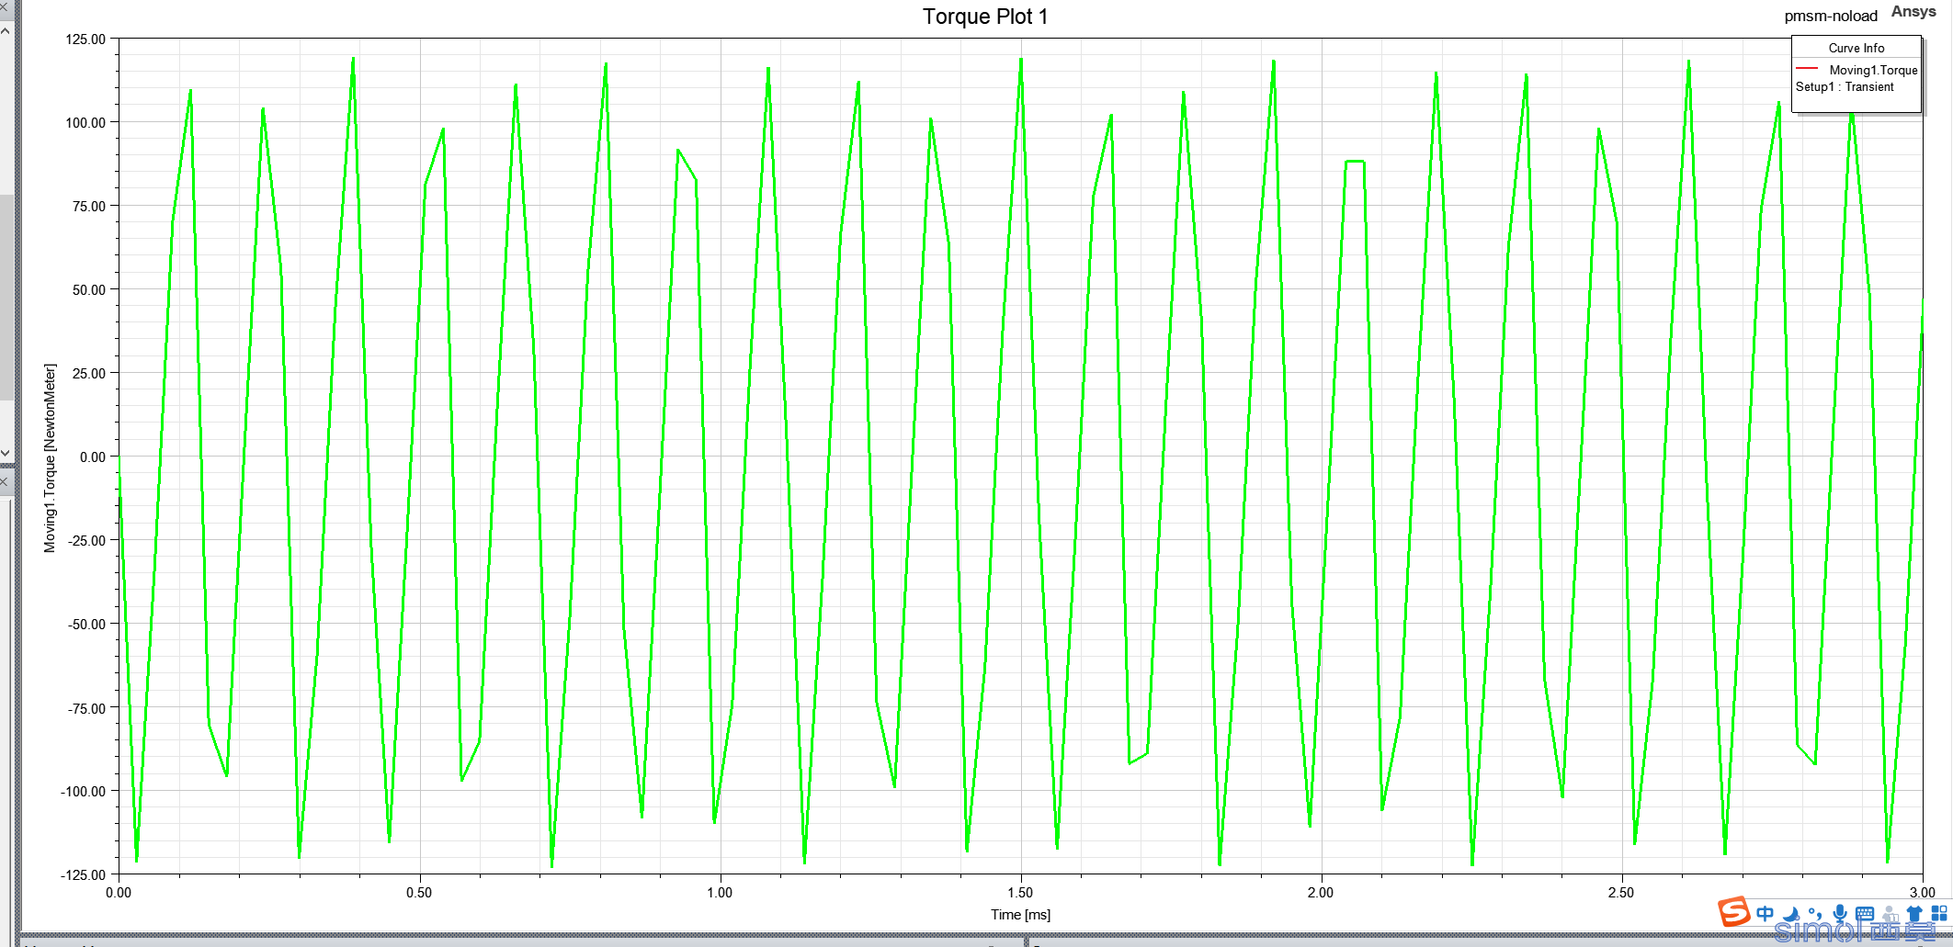Click the 100.00 Y-axis tick label

(x=85, y=123)
